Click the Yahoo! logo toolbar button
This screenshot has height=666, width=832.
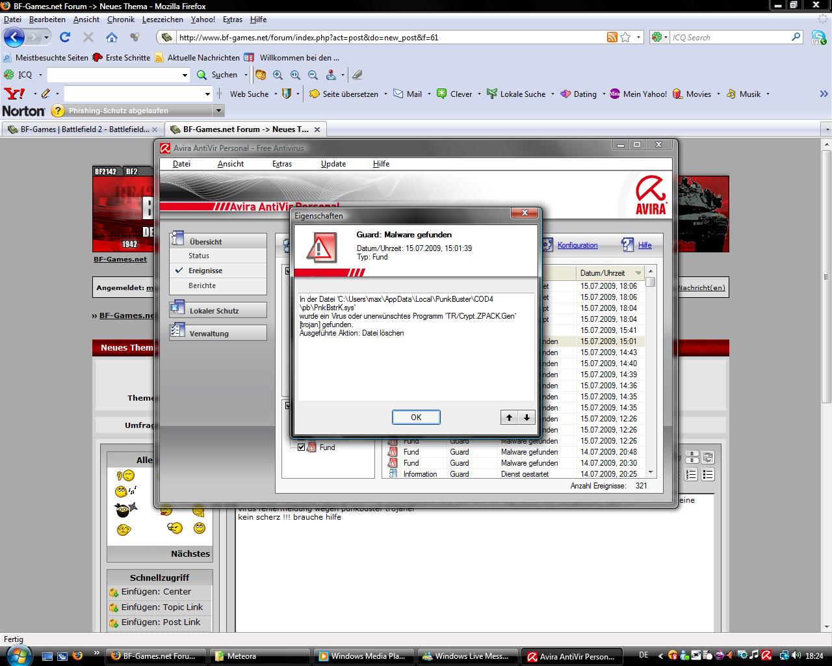tap(14, 94)
